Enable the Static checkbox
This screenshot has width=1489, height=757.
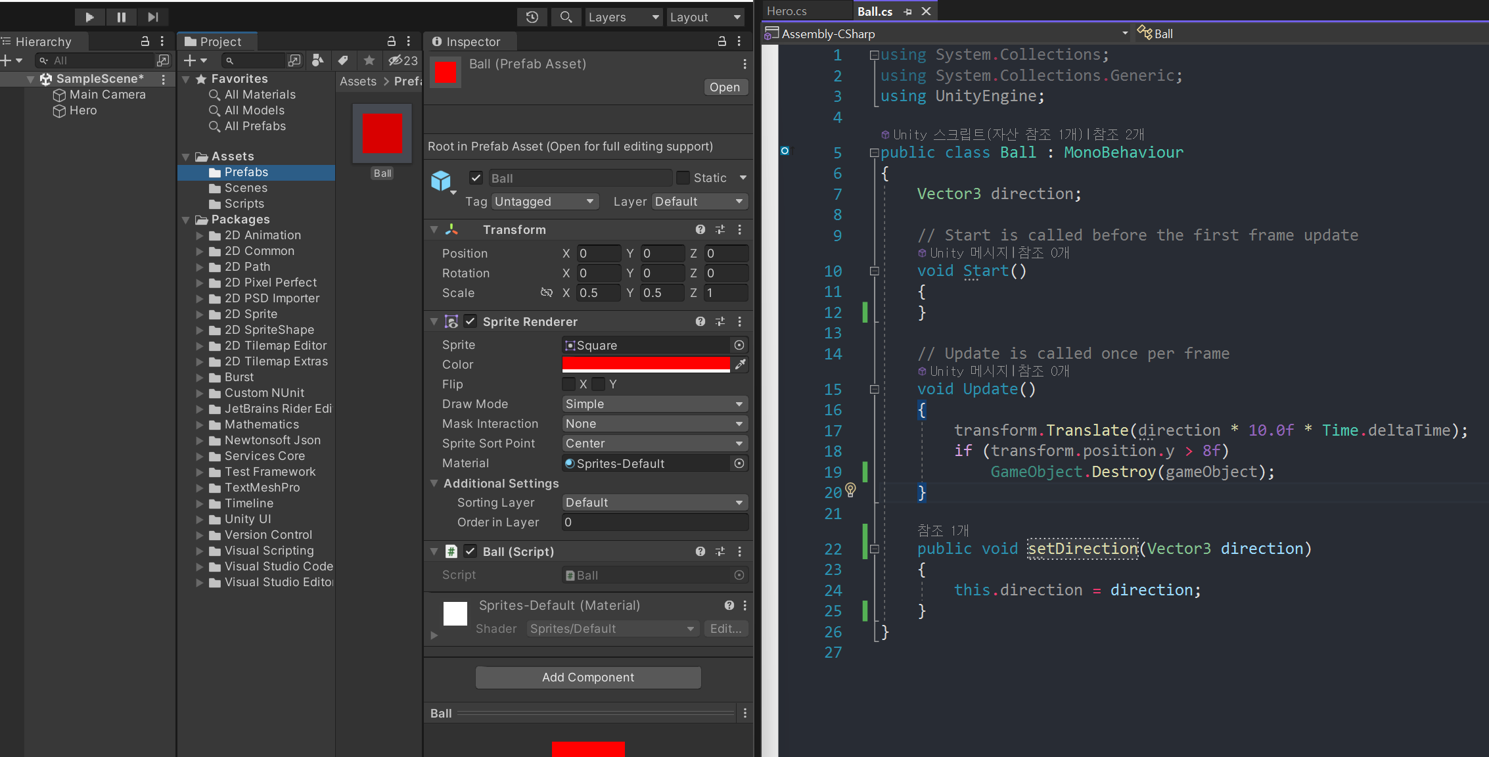pyautogui.click(x=683, y=177)
